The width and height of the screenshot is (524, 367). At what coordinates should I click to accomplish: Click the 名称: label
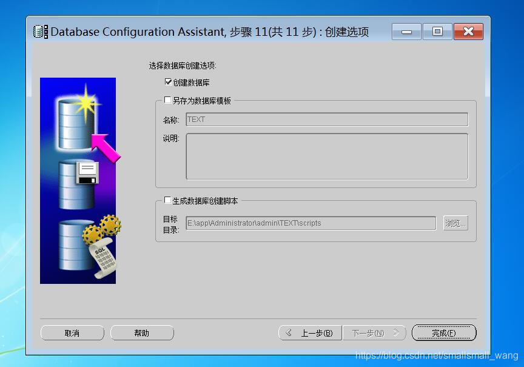[x=171, y=120]
